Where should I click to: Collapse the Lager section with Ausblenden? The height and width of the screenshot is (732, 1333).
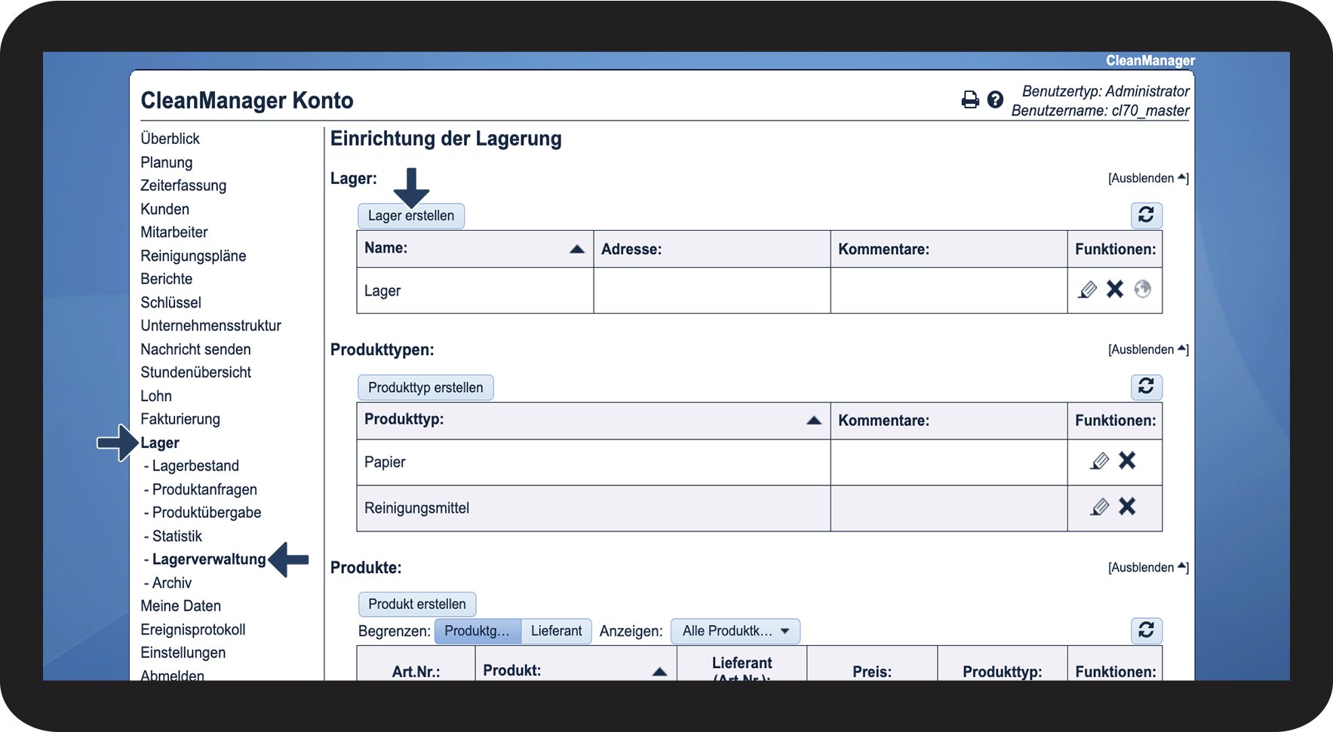click(x=1147, y=179)
